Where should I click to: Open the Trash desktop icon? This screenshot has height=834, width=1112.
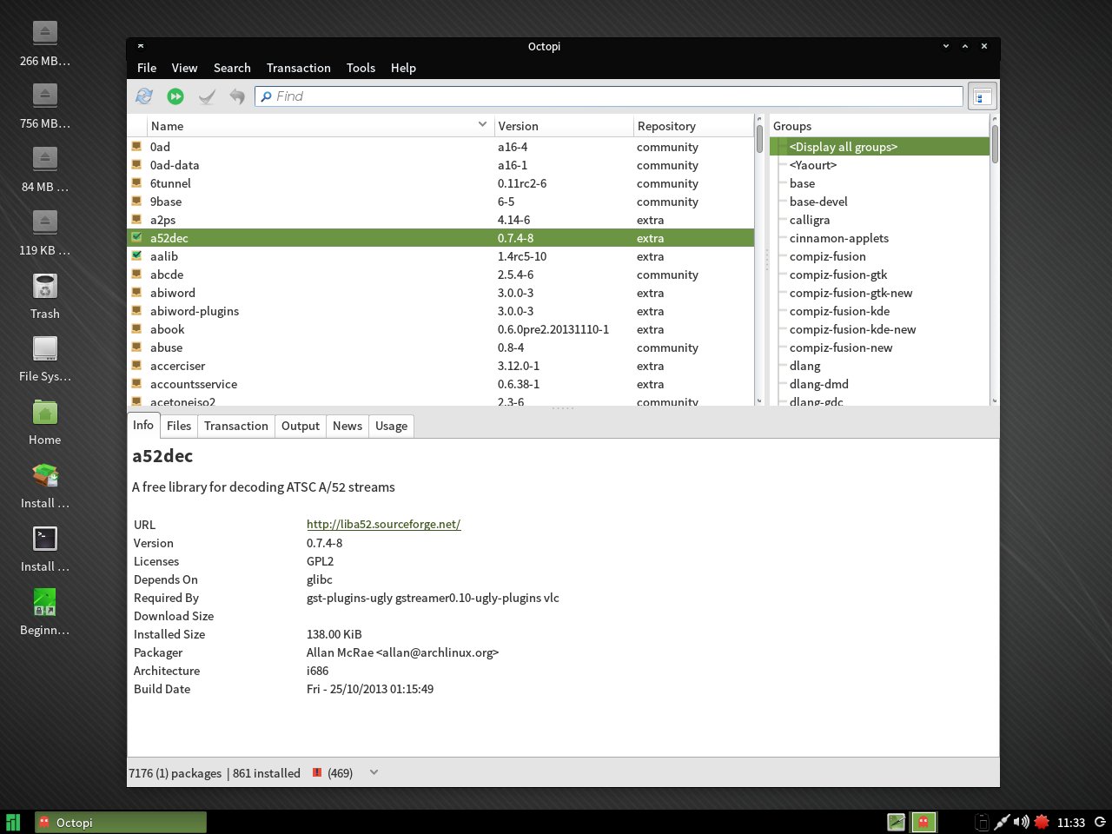pyautogui.click(x=45, y=288)
